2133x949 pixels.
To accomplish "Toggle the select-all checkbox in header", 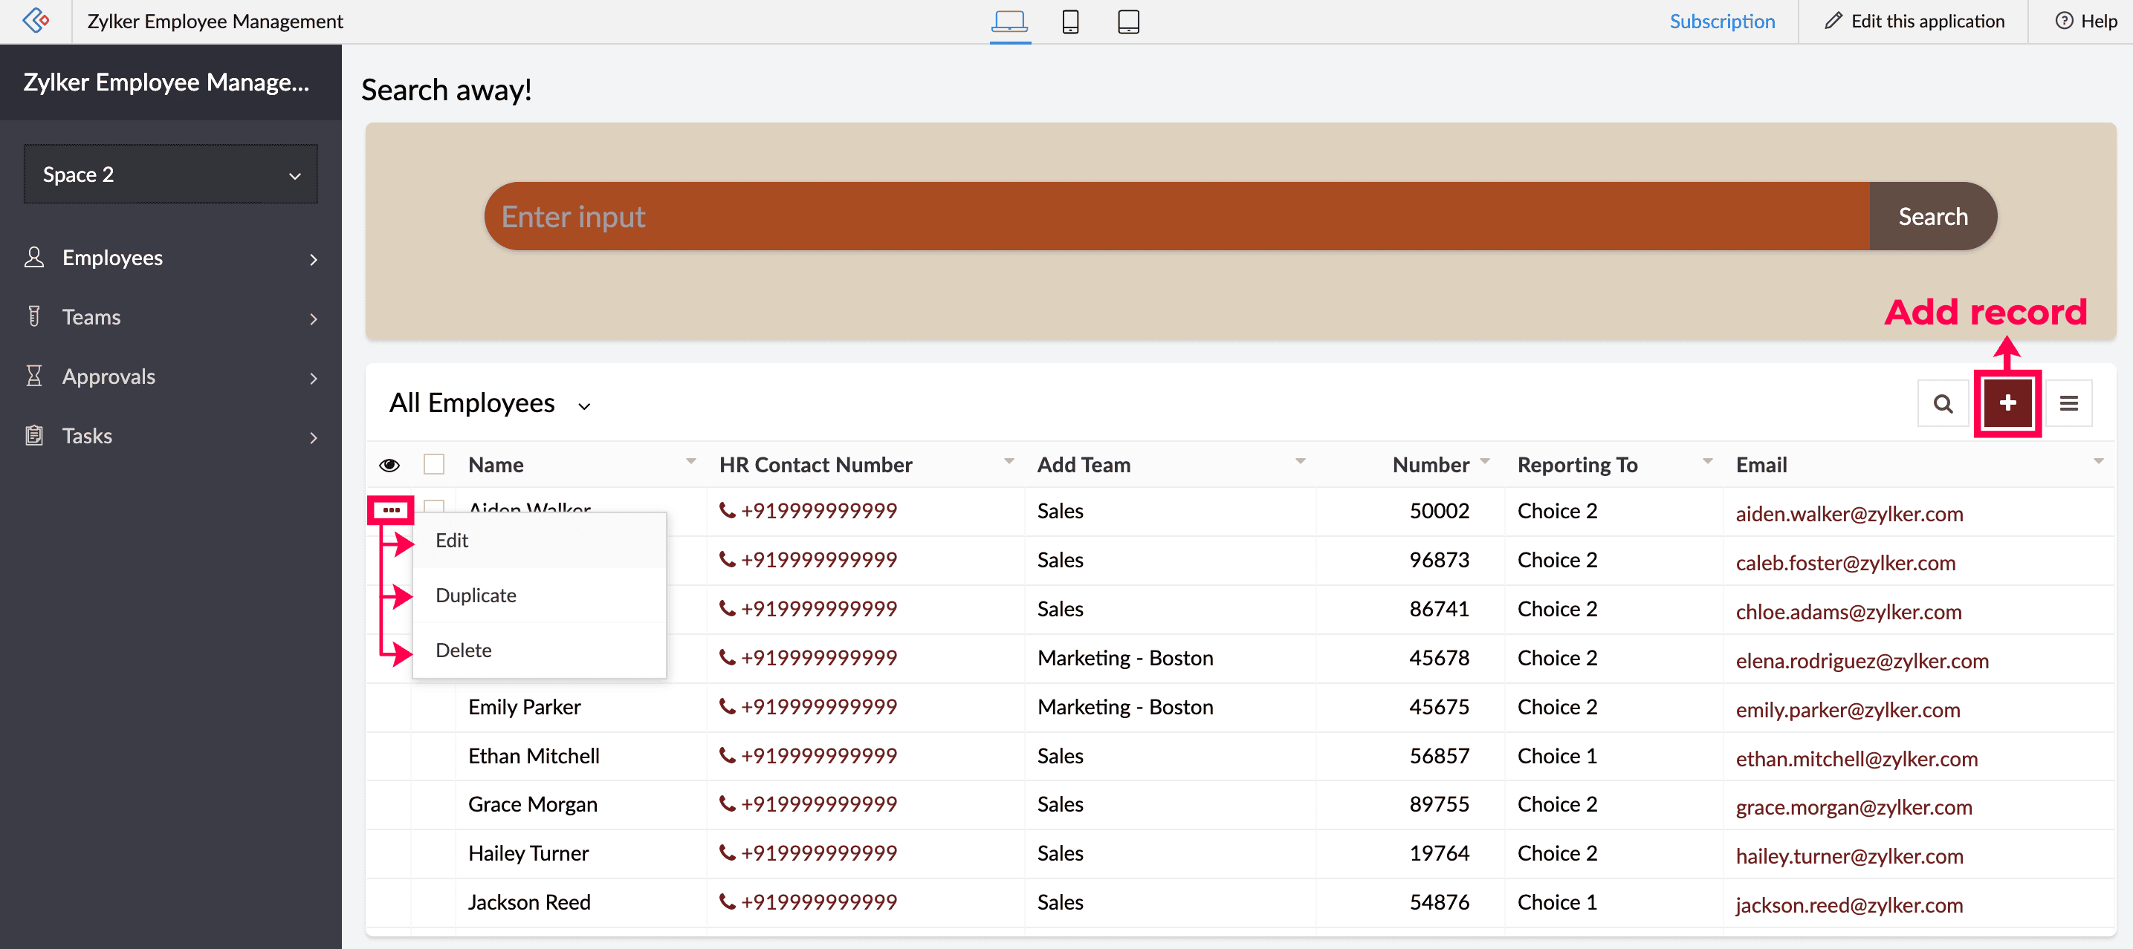I will 434,464.
